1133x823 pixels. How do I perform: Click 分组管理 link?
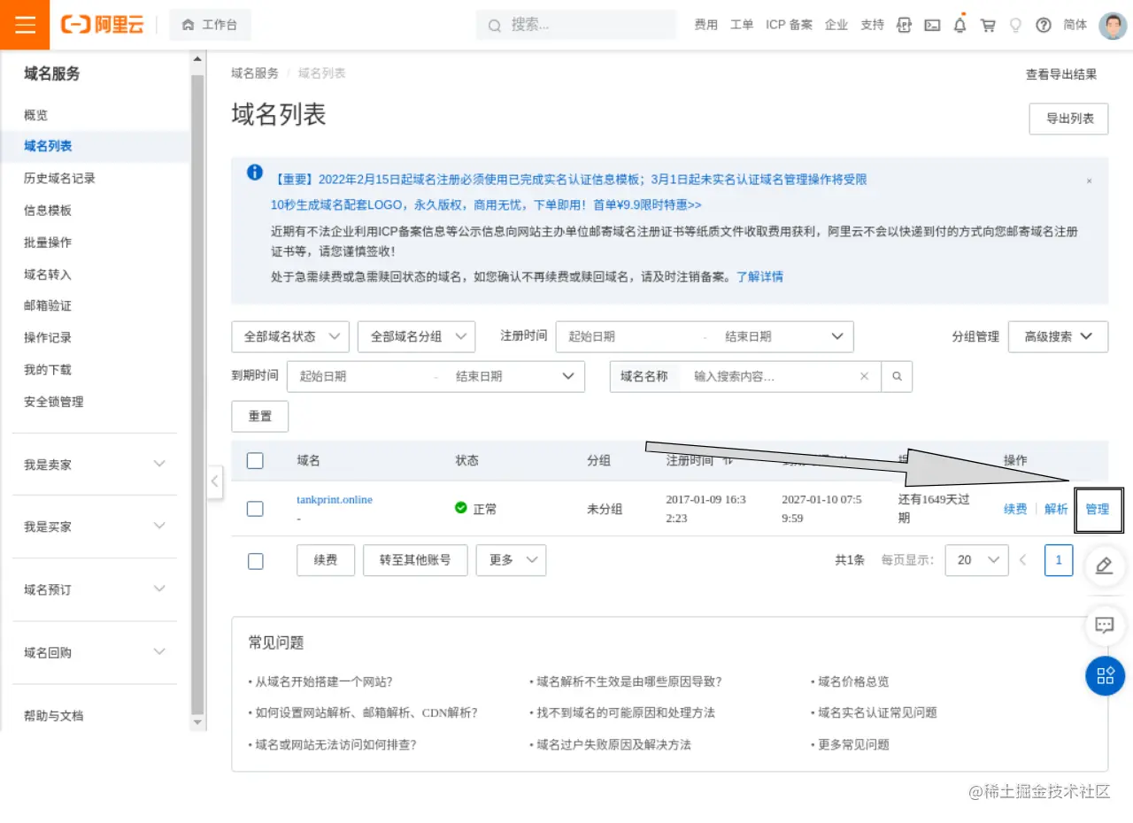[x=975, y=336]
